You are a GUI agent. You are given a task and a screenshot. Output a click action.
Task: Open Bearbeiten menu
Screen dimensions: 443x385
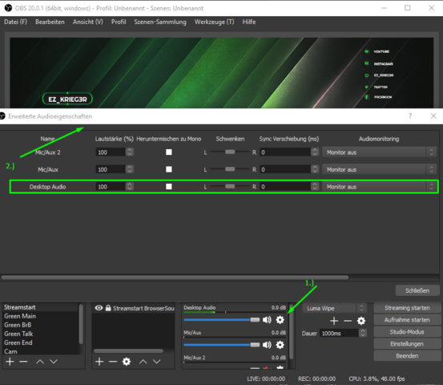[x=50, y=22]
